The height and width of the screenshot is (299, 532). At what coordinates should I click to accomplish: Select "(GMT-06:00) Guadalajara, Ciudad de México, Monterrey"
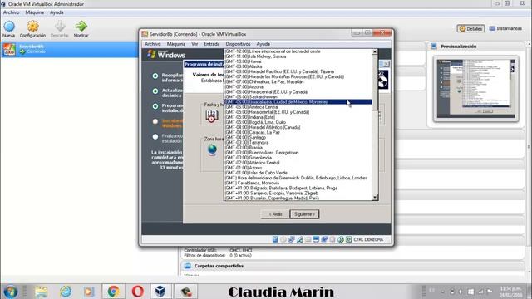tap(298, 102)
